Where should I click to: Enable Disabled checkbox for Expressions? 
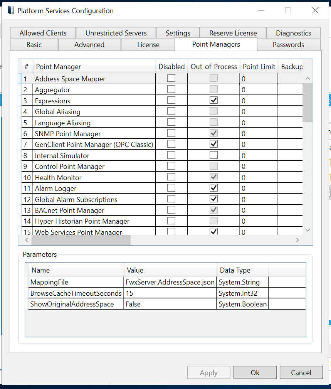tap(171, 100)
